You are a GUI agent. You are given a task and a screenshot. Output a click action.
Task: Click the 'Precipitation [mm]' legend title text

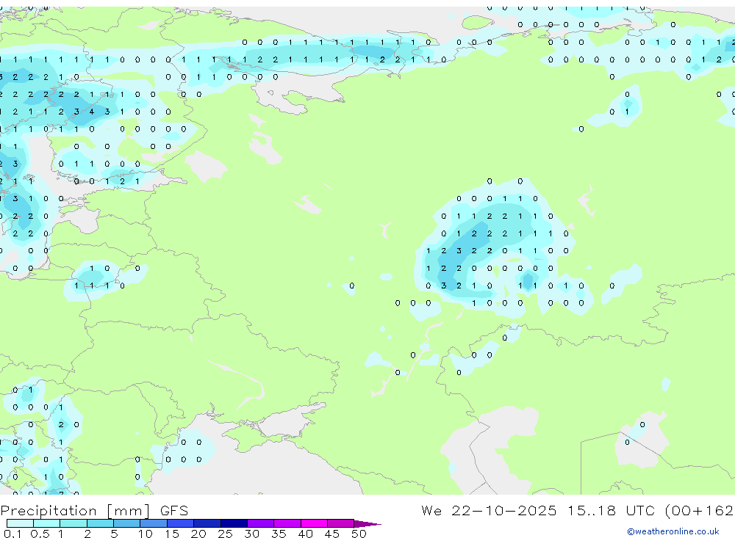(x=75, y=511)
